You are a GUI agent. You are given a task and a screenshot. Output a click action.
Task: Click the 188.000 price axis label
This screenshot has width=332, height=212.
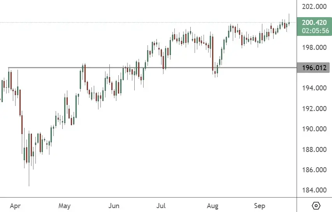point(314,150)
